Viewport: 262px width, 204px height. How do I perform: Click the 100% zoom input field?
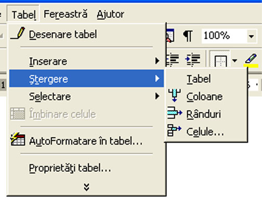[x=224, y=36]
